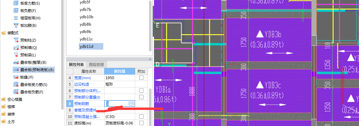The image size is (359, 126).
Task: Expand the 土方 folder node
Action: [x=3, y=121]
